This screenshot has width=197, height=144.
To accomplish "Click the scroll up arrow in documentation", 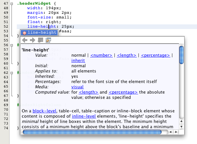I will [x=181, y=121].
